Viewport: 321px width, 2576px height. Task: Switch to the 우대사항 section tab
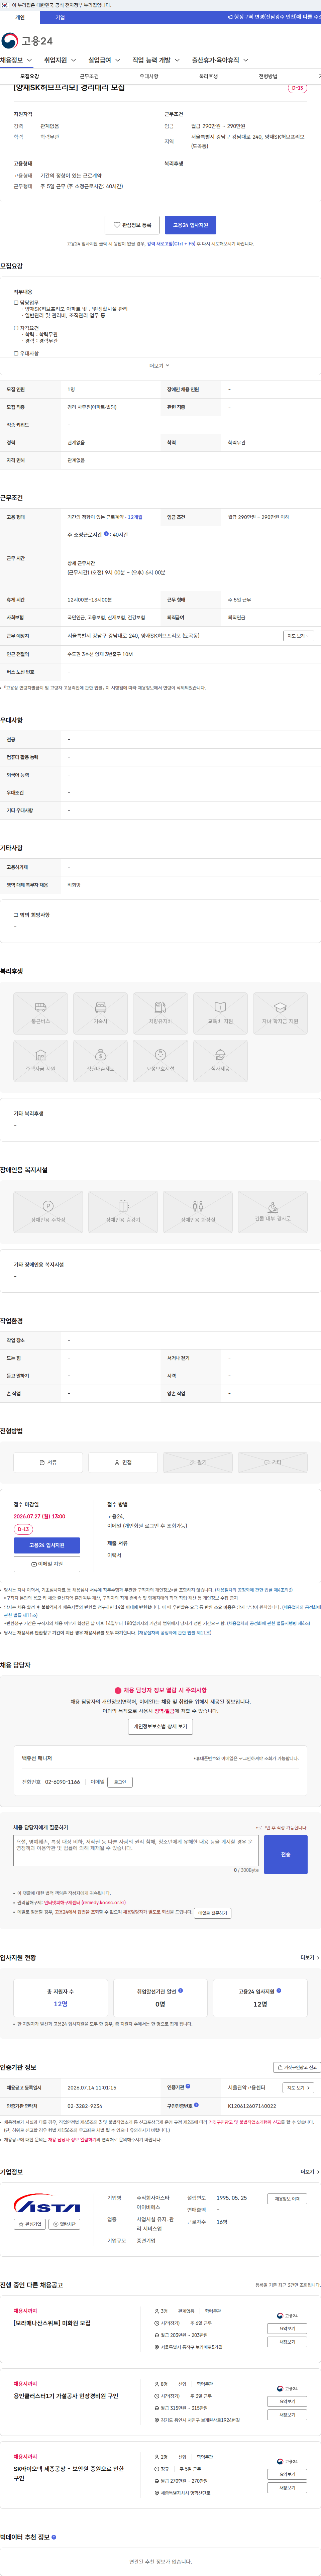(x=149, y=76)
